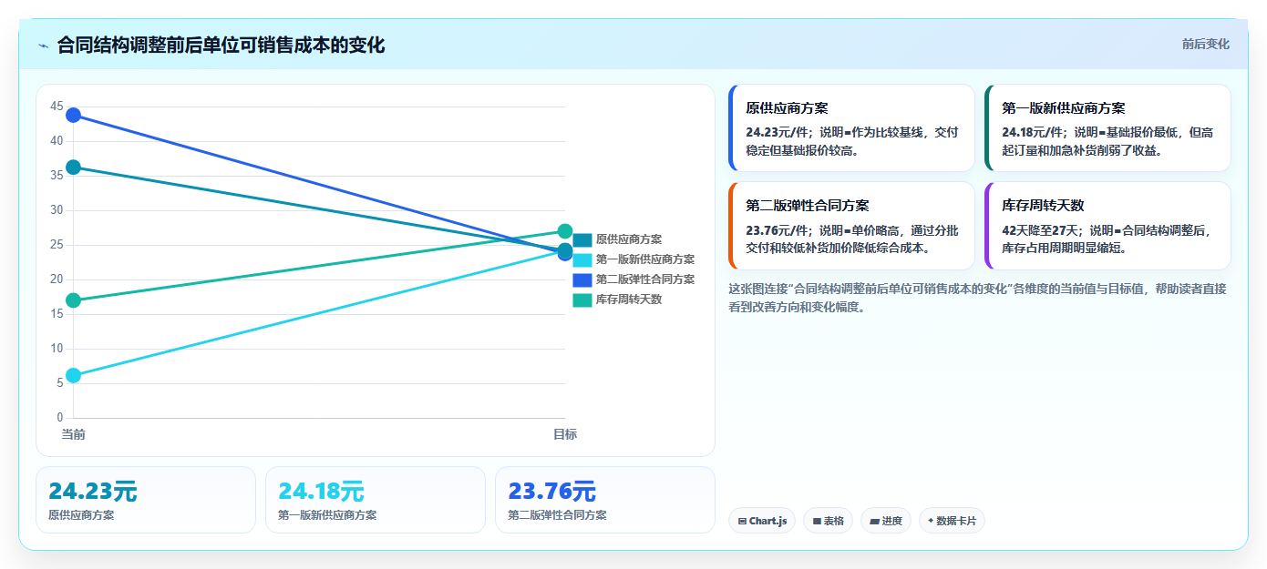The image size is (1267, 569).
Task: Click the y-axis value 0
Action: click(60, 418)
